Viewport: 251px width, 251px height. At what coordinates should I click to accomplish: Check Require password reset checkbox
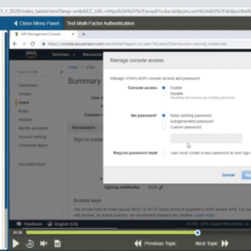(x=163, y=153)
